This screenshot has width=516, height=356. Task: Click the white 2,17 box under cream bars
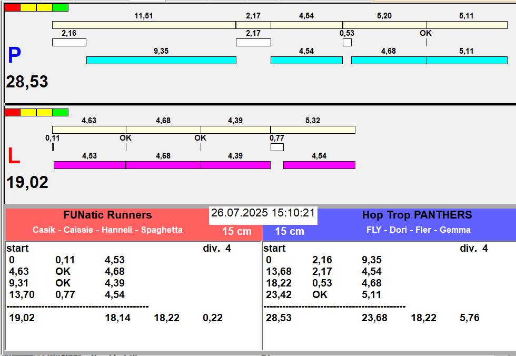point(253,43)
